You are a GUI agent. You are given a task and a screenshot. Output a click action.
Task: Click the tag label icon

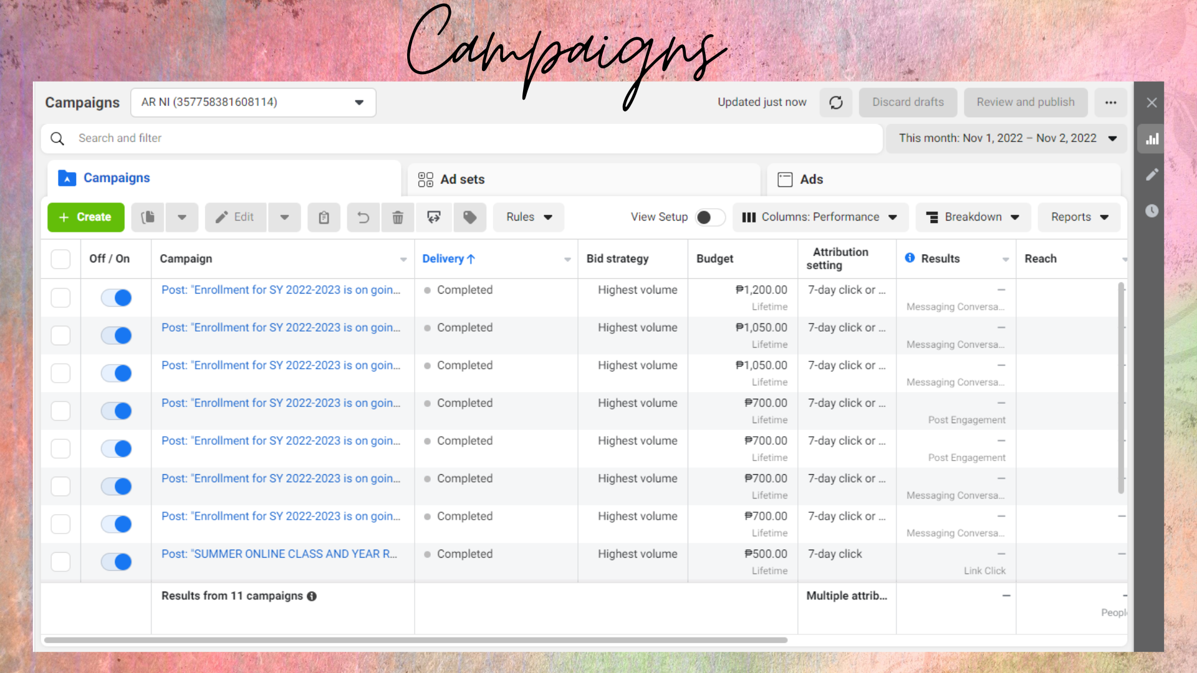469,217
